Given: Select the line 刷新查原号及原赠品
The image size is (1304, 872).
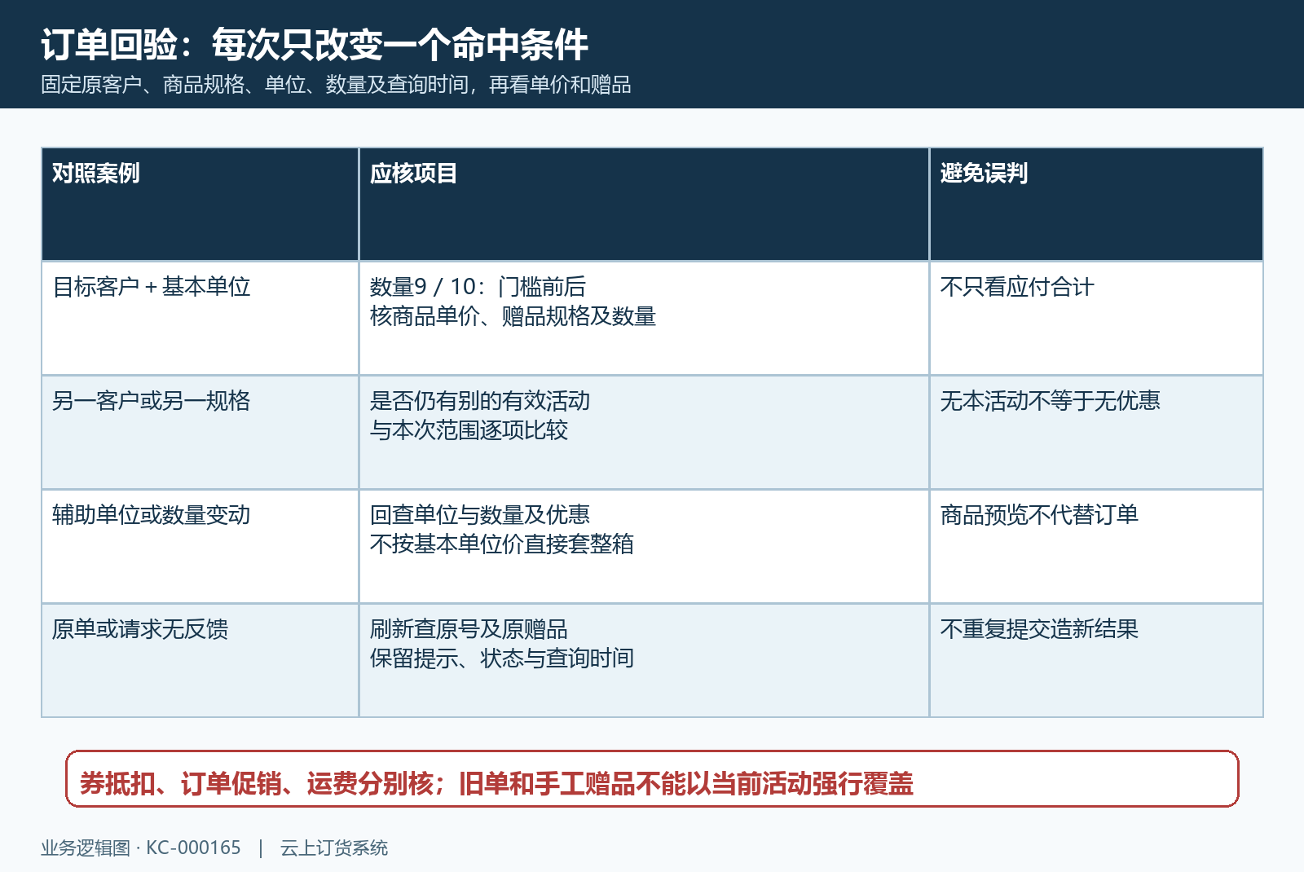Looking at the screenshot, I should pyautogui.click(x=469, y=629).
